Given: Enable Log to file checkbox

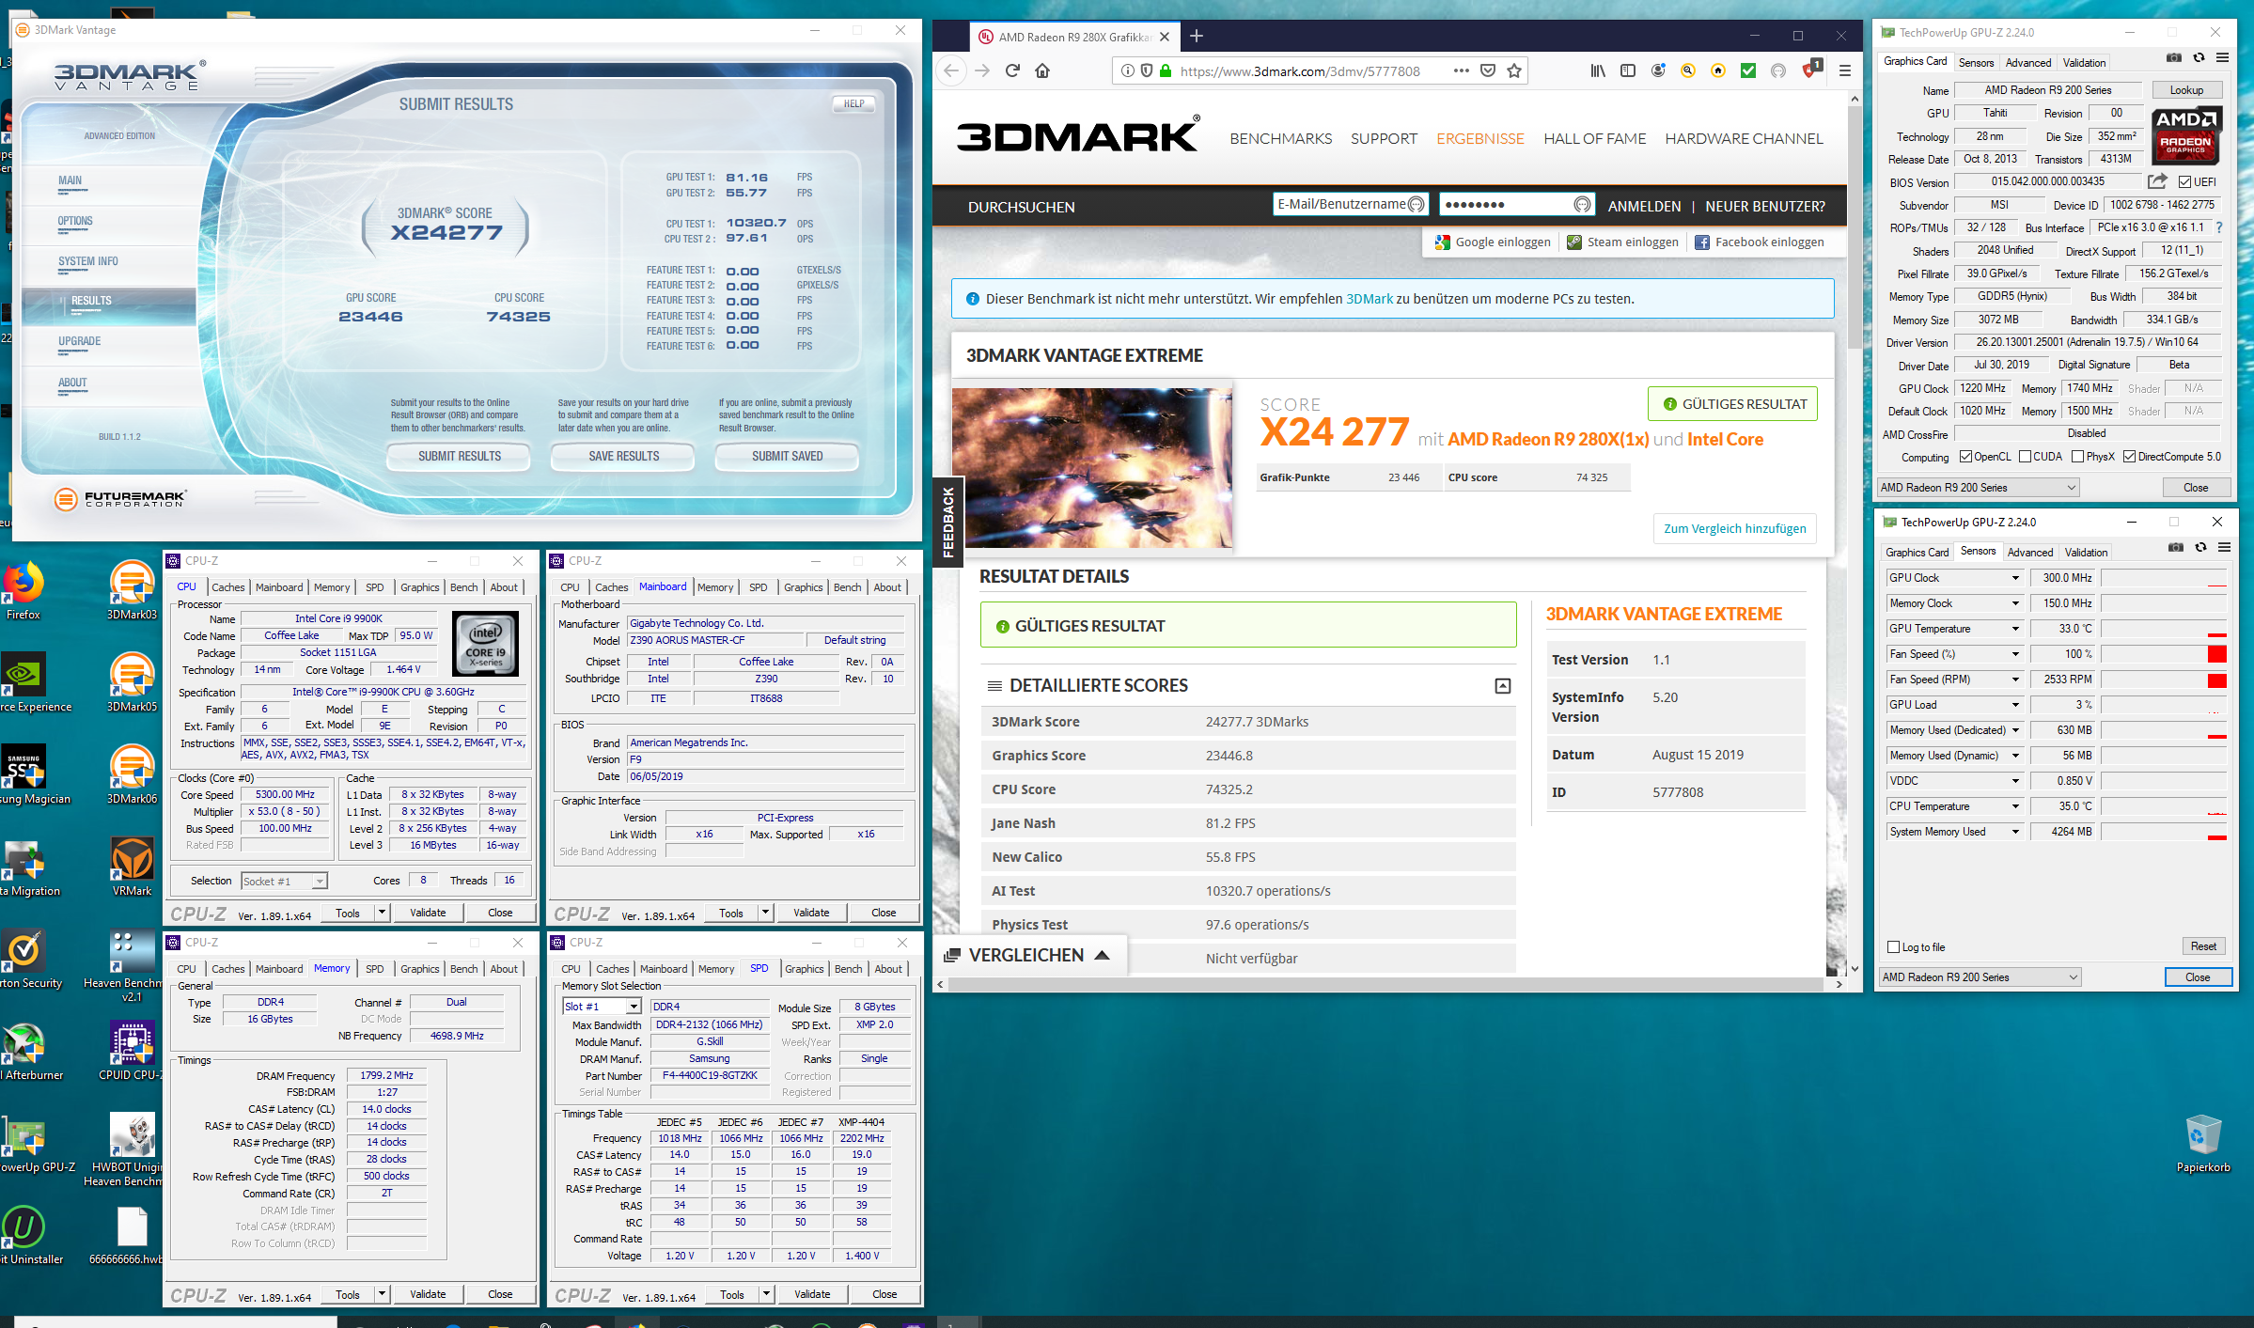Looking at the screenshot, I should pos(1894,947).
